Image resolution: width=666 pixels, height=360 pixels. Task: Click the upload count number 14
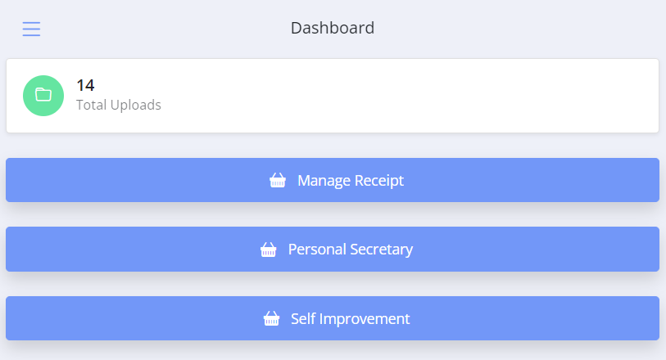tap(85, 85)
